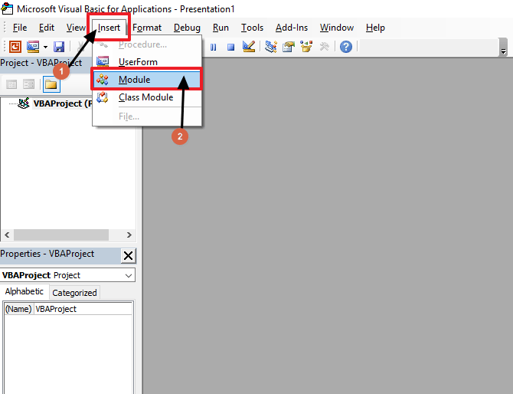Toggle Design Mode with ruler-and-pencil icon
Viewport: 513px width, 394px height.
(x=249, y=47)
